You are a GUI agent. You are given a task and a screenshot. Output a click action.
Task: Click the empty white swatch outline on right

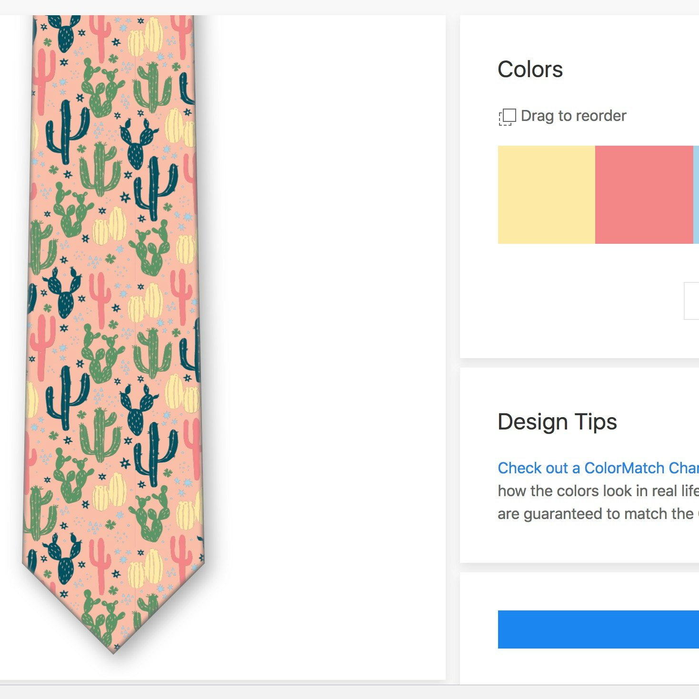[693, 301]
